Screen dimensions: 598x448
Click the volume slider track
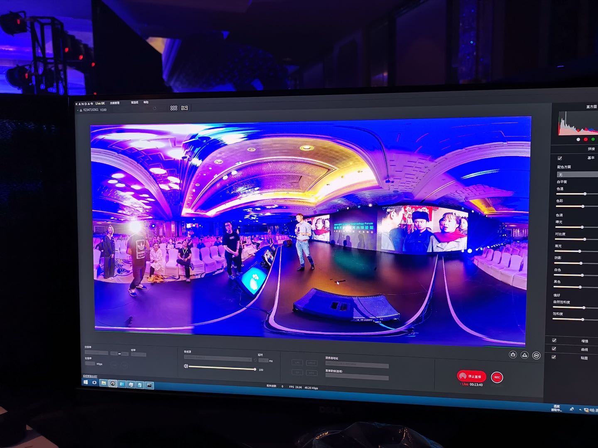[x=222, y=368]
